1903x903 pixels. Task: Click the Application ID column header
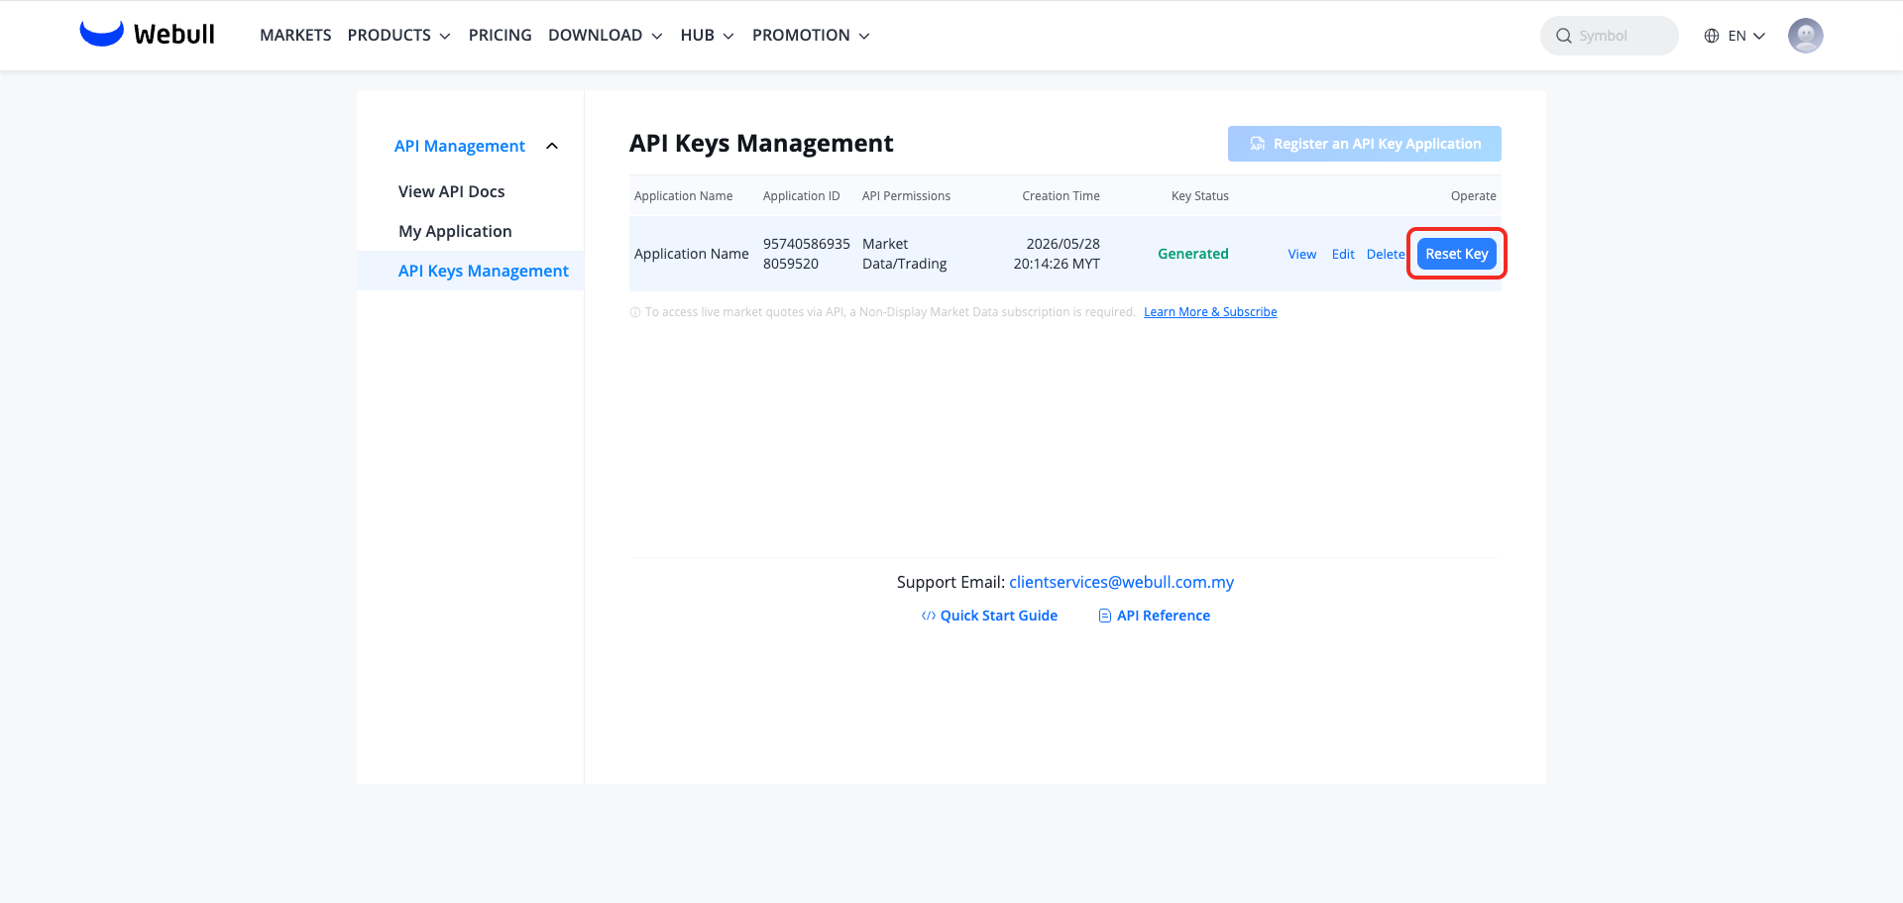click(x=802, y=196)
